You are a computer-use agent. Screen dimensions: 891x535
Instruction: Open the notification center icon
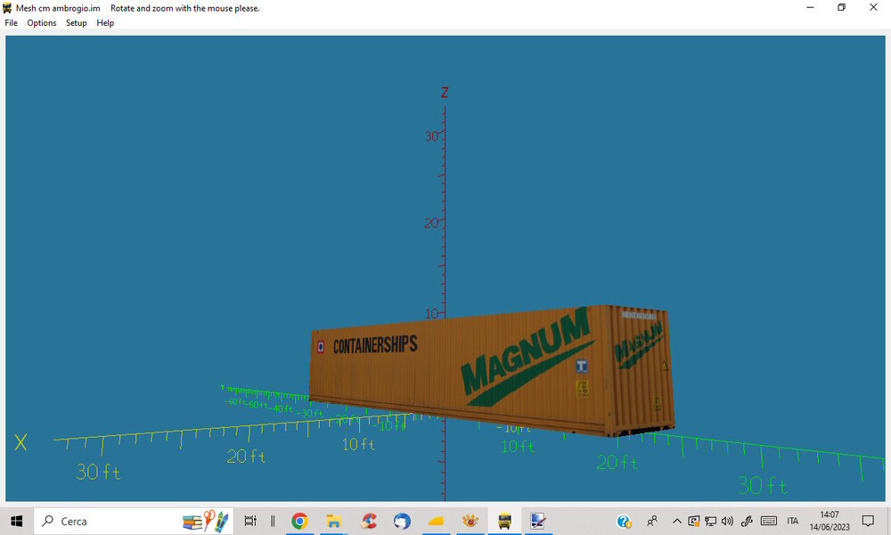pos(868,521)
